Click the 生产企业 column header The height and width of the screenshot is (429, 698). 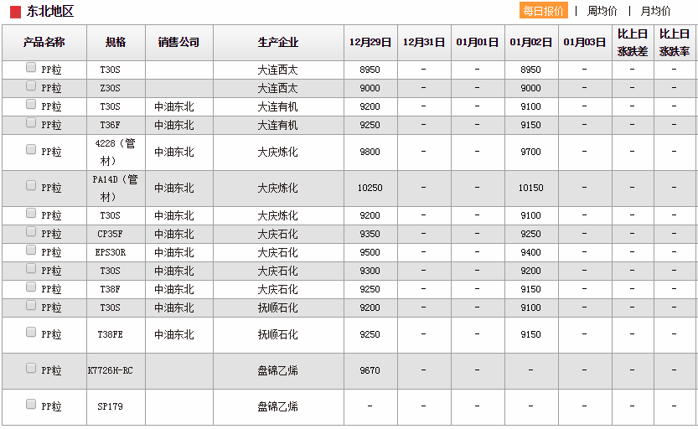coord(278,43)
